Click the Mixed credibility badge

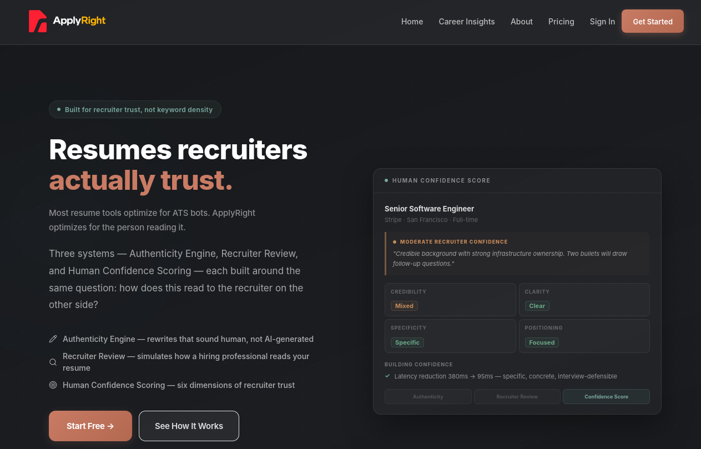click(x=404, y=306)
